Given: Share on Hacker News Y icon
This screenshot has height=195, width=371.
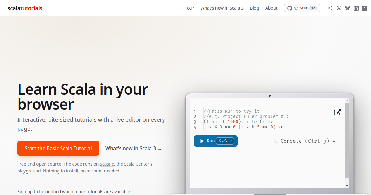Looking at the screenshot, I should (x=365, y=8).
